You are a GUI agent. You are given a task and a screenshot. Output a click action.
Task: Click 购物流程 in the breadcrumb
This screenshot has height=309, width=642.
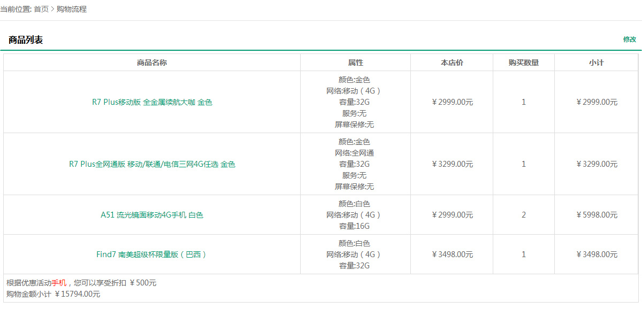(x=72, y=9)
